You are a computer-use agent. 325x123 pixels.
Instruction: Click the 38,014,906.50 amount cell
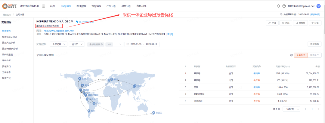coord(312,73)
